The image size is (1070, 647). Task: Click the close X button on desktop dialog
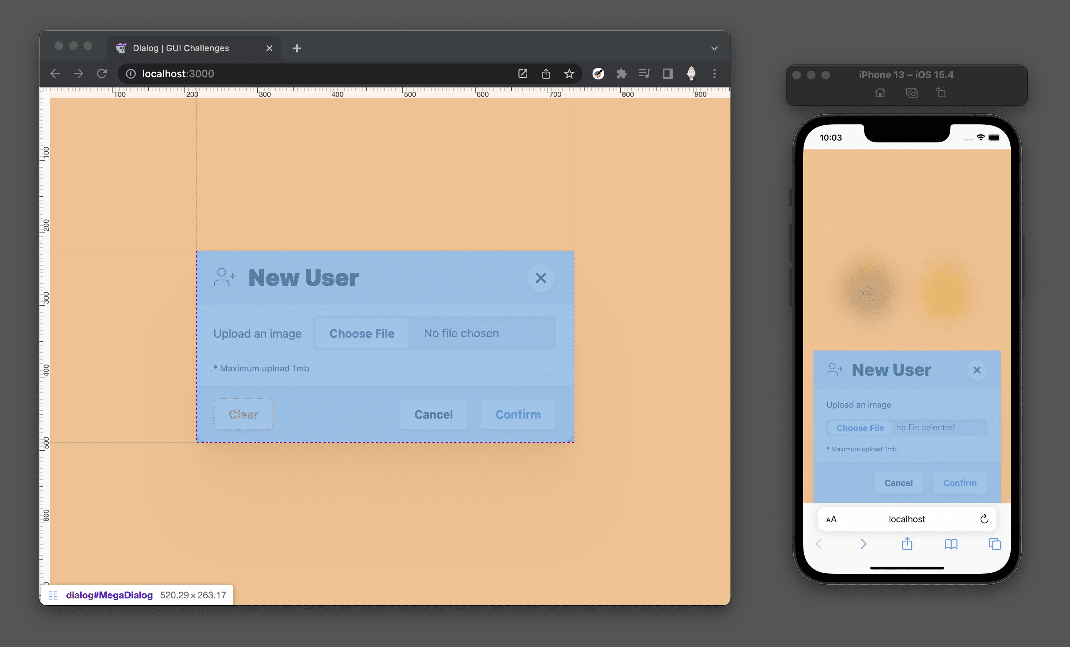tap(540, 278)
